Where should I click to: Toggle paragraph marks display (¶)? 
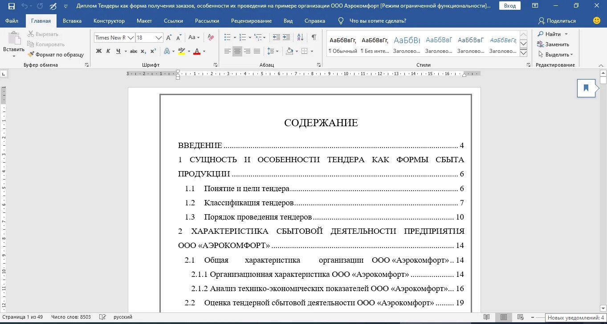click(x=314, y=38)
